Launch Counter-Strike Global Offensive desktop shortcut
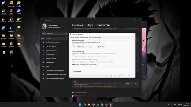Screen dimensions: 191x107 11,4
